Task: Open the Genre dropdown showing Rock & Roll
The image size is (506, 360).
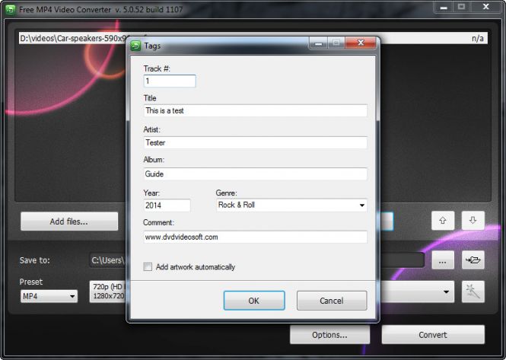Action: point(291,205)
